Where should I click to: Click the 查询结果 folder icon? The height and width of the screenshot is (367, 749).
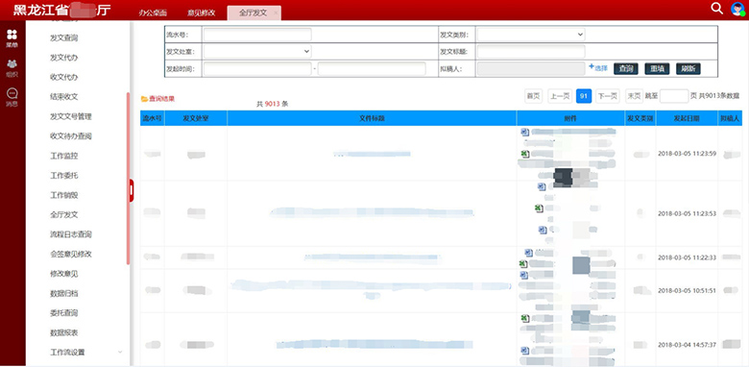tap(144, 99)
